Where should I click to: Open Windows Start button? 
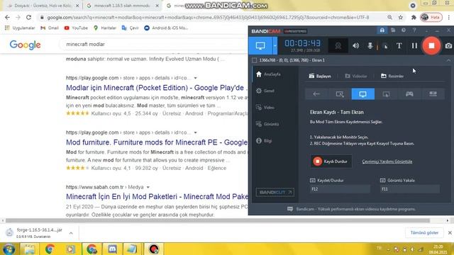click(9, 249)
